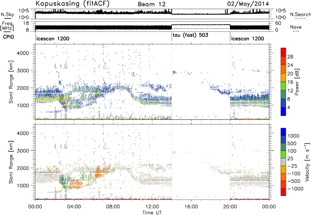Click the "12:00" time axis tick label

[152, 207]
